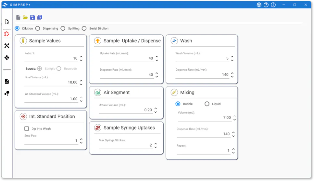Click the help question mark icon

tap(266, 5)
